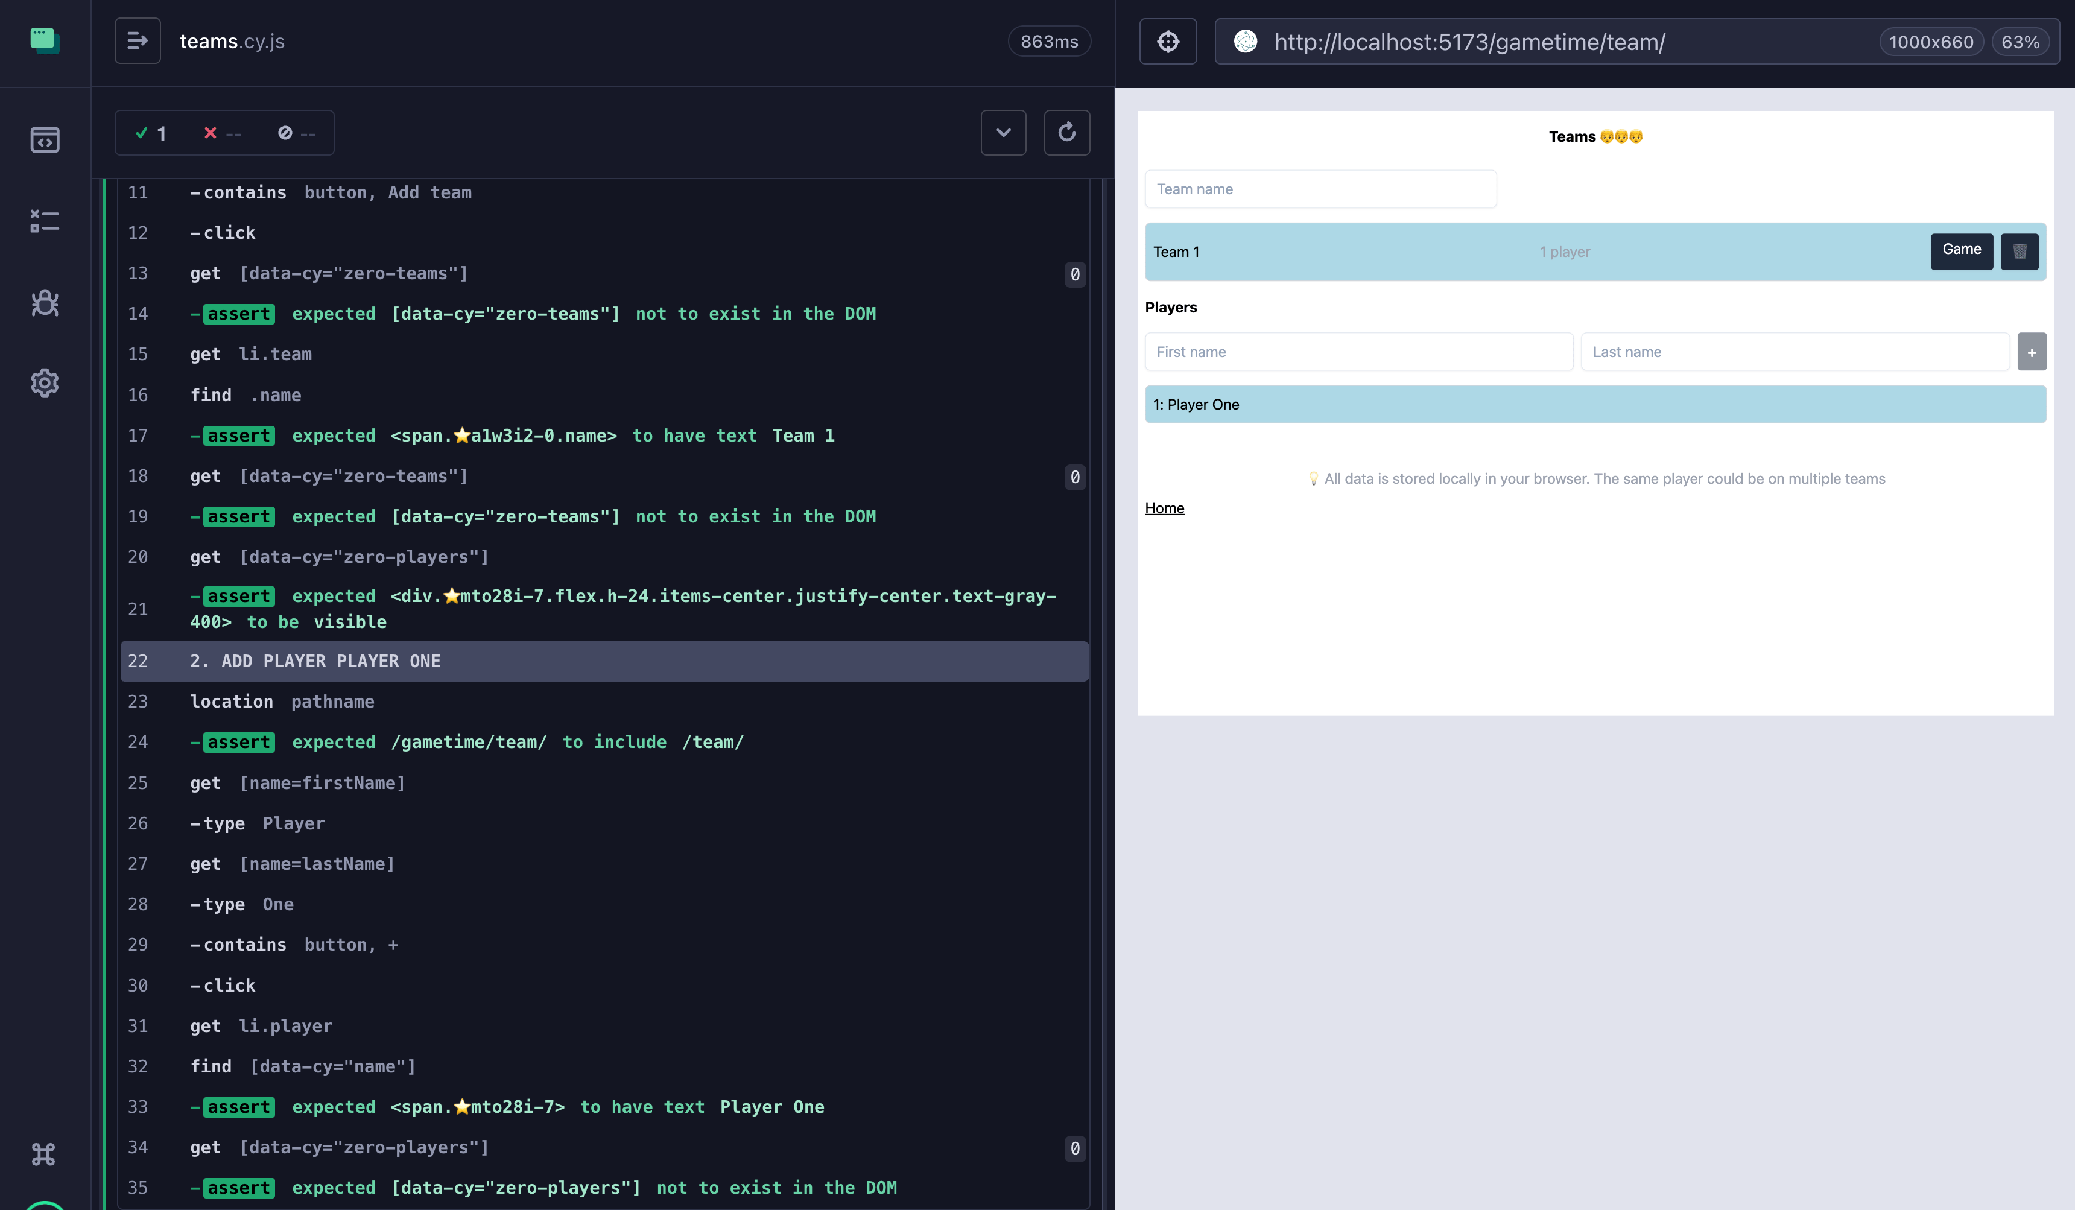The height and width of the screenshot is (1210, 2075).
Task: Click assert on line 14
Action: click(604, 314)
